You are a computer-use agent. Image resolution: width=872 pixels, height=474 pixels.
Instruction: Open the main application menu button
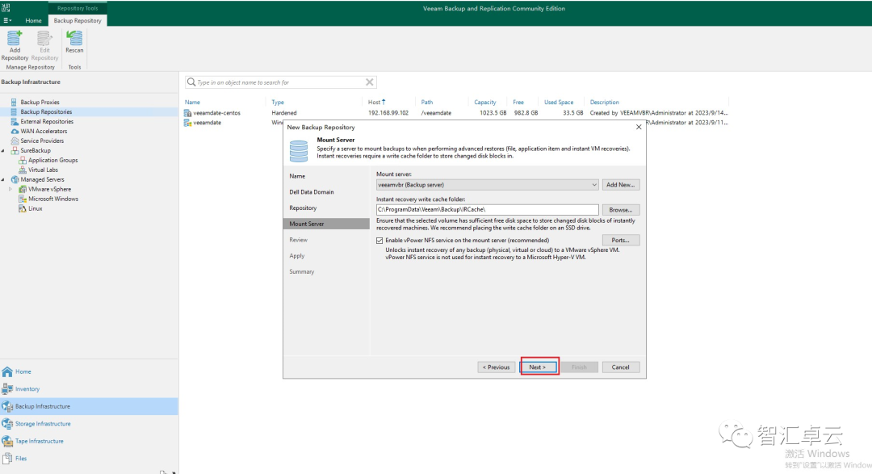click(7, 20)
